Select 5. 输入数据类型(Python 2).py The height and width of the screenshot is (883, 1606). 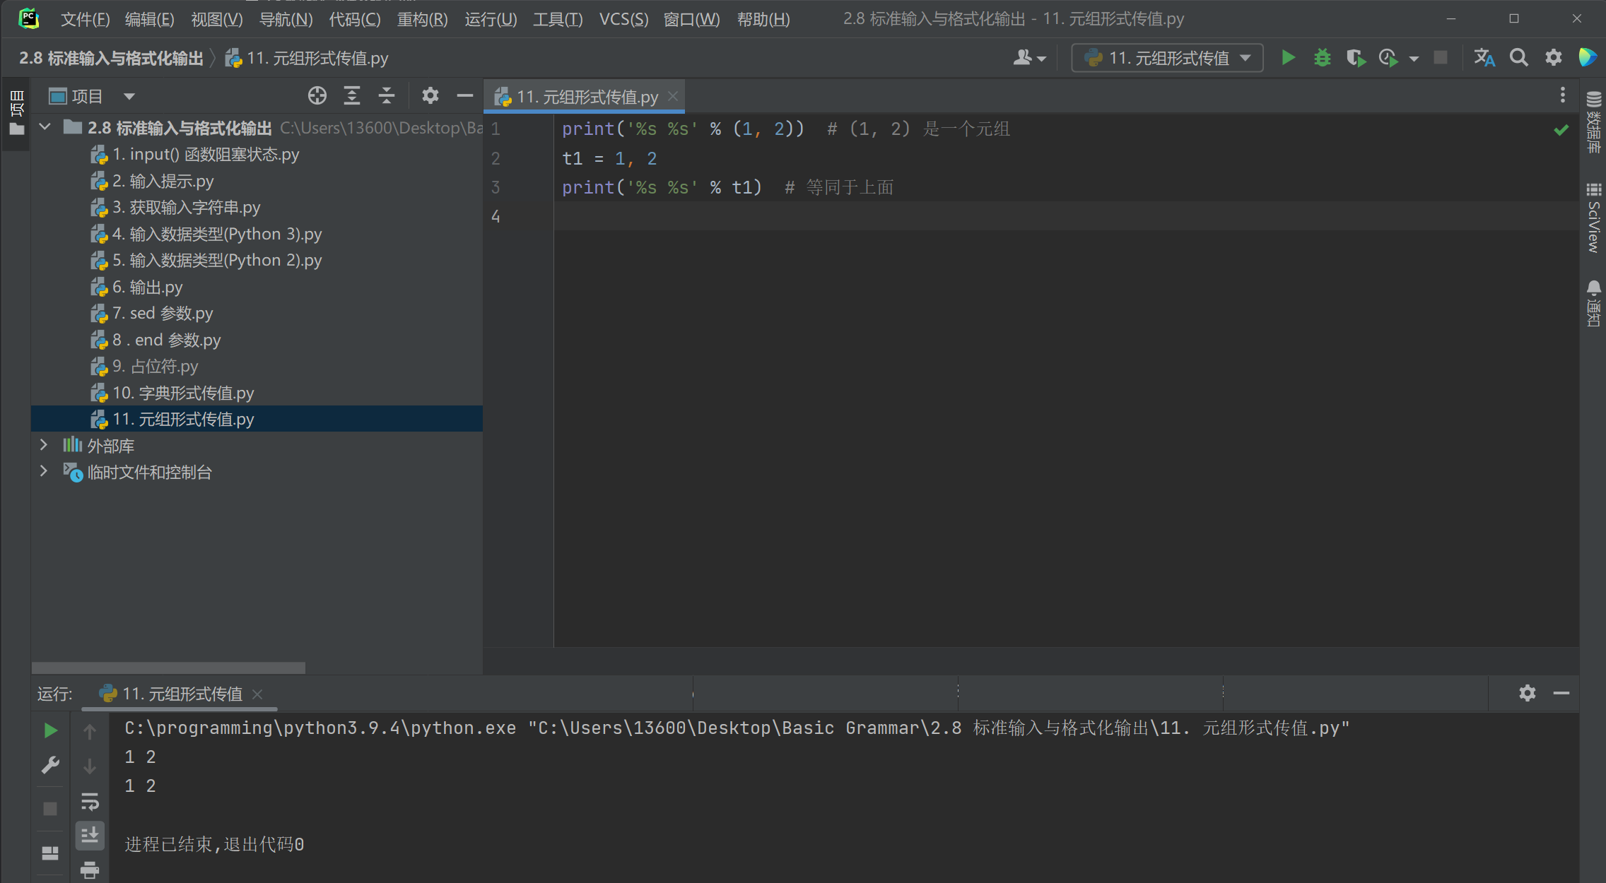[206, 260]
